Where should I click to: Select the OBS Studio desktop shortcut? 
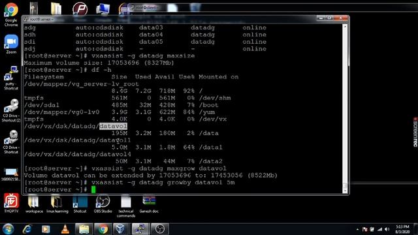click(x=103, y=204)
